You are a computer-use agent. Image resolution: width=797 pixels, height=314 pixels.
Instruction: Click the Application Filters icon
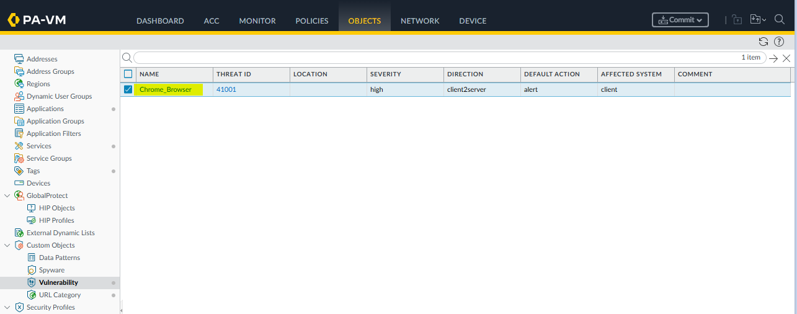coord(19,133)
